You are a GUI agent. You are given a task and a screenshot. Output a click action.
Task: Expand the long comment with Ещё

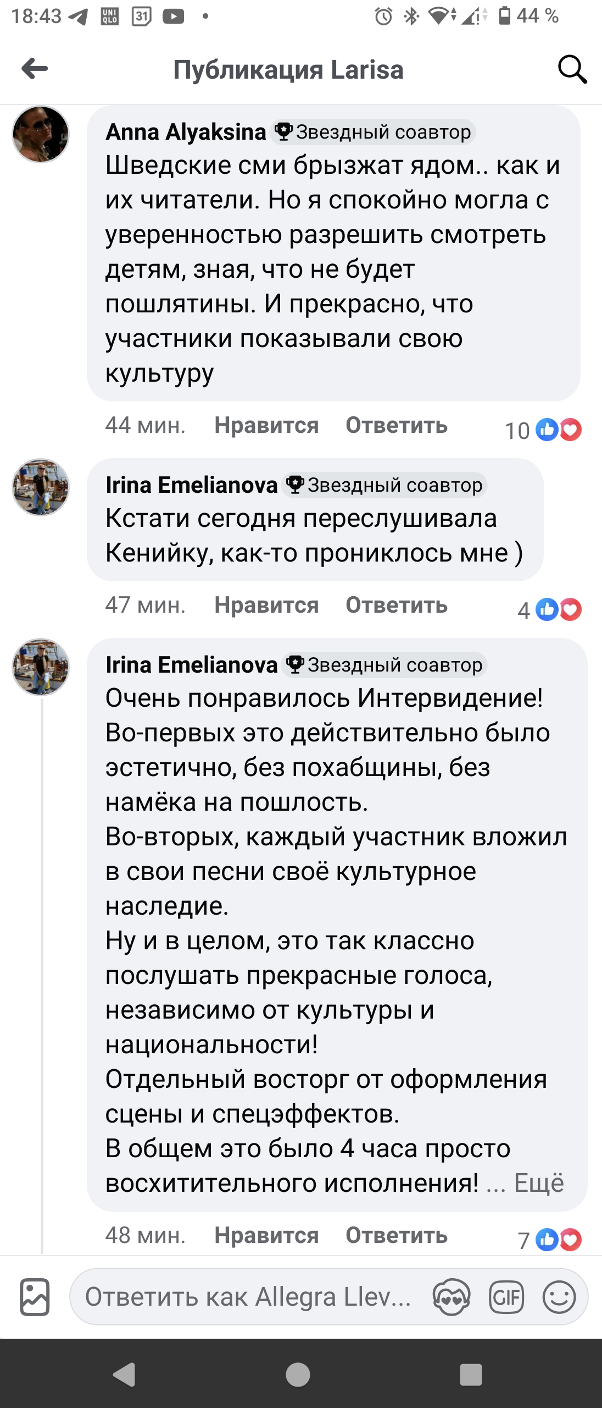[539, 1182]
